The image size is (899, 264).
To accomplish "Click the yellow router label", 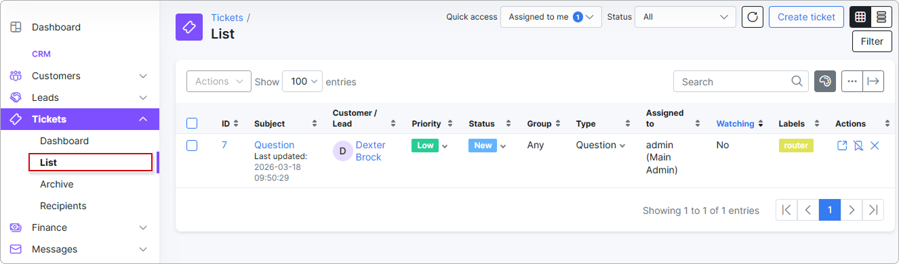I will pyautogui.click(x=796, y=145).
